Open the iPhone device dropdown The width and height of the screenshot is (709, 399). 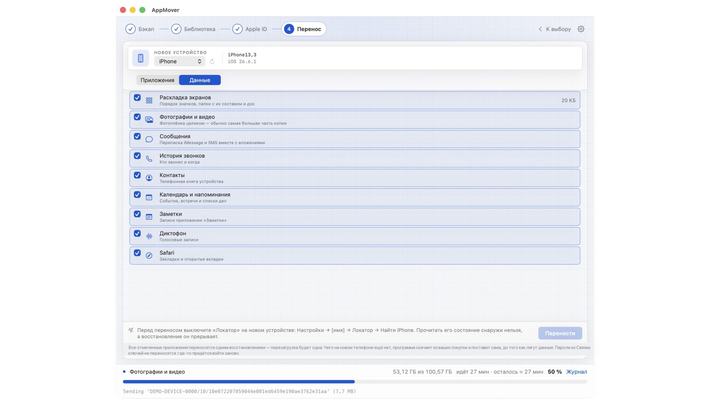tap(180, 61)
